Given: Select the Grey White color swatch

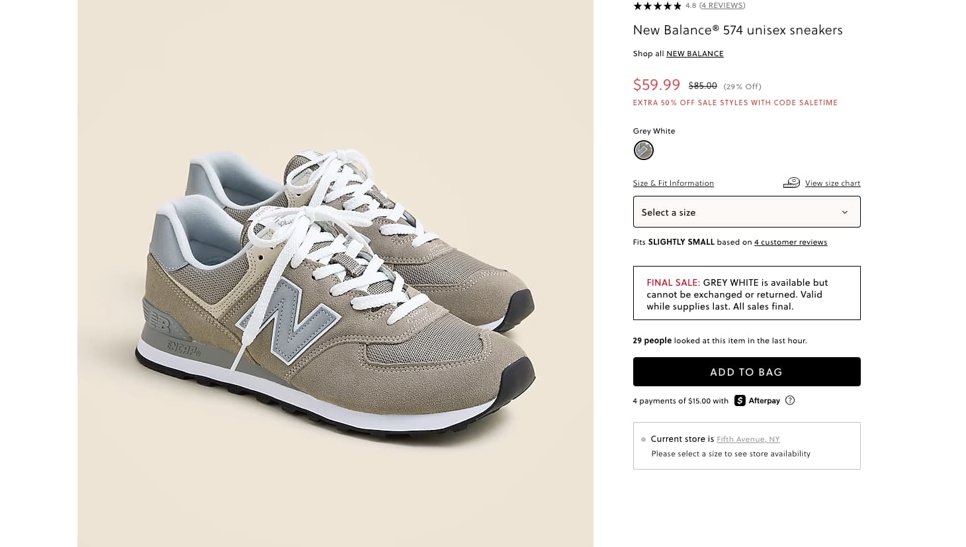Looking at the screenshot, I should point(644,150).
